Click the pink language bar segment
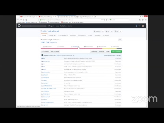164x123 pixels. 71,49
